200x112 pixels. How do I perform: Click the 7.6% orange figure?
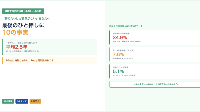click(x=118, y=55)
